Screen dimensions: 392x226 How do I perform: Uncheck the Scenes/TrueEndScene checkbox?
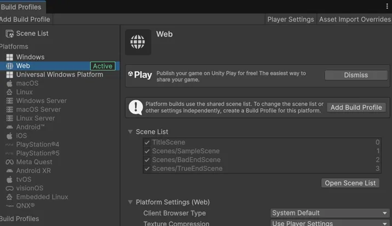[x=147, y=169]
